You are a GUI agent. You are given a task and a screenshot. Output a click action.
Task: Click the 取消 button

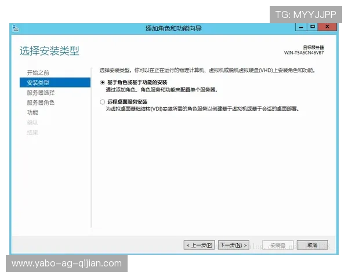pos(312,245)
